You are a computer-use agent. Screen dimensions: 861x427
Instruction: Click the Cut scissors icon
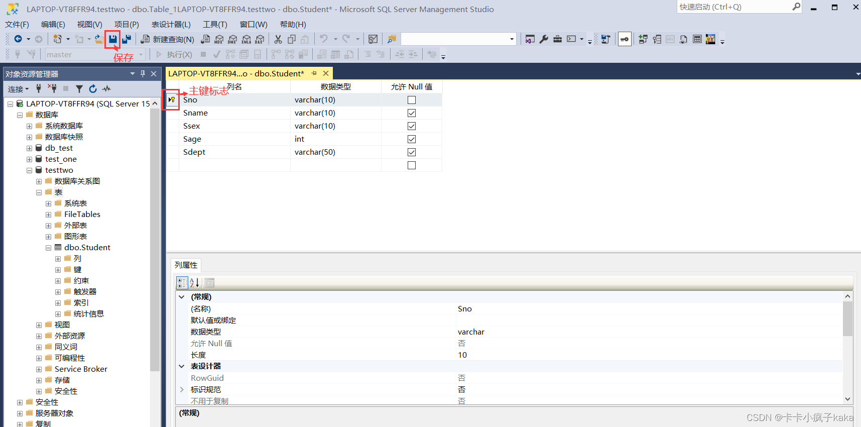[278, 39]
